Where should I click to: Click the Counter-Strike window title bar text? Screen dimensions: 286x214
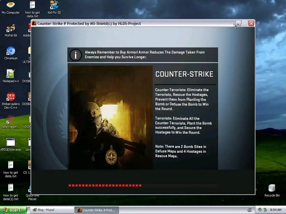pos(89,23)
